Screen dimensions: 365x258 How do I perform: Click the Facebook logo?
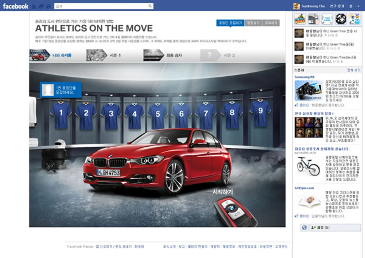point(16,6)
